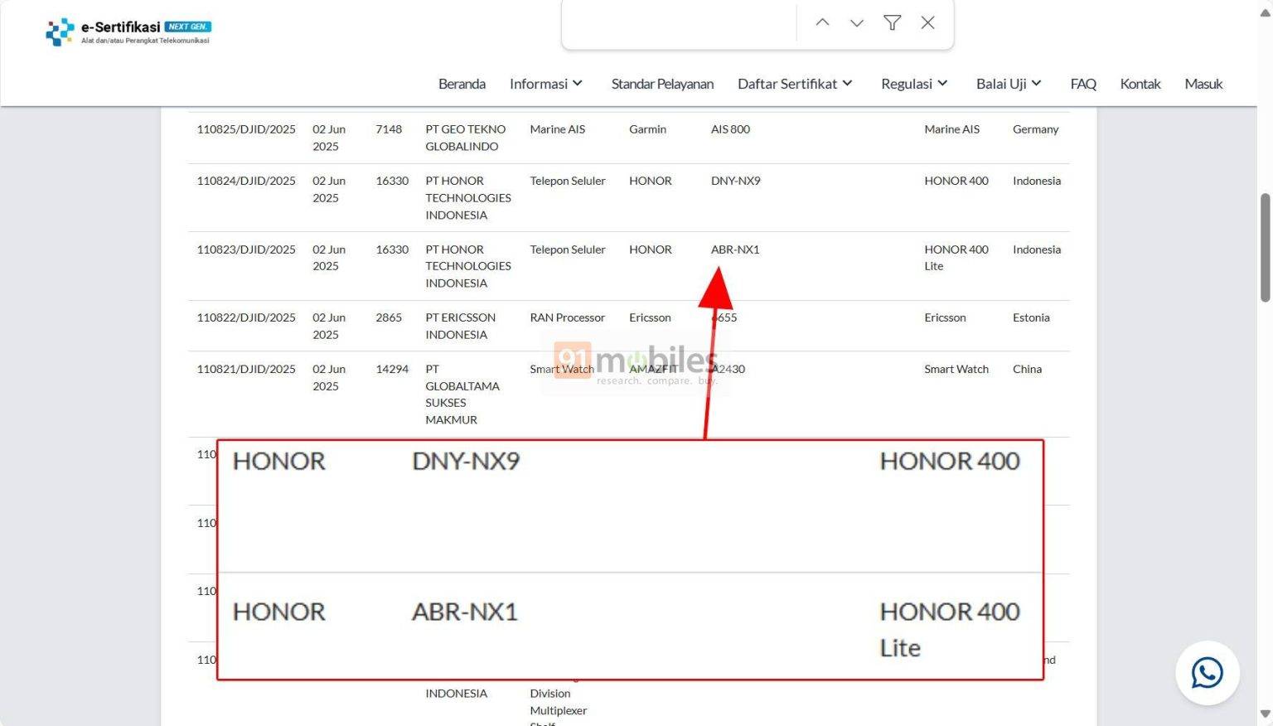The height and width of the screenshot is (726, 1273).
Task: Click the 91mobiles watermark
Action: click(636, 365)
